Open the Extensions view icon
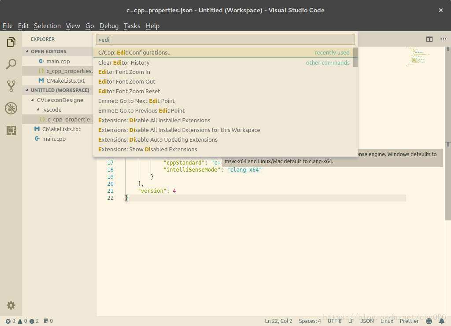The image size is (451, 326). [11, 130]
